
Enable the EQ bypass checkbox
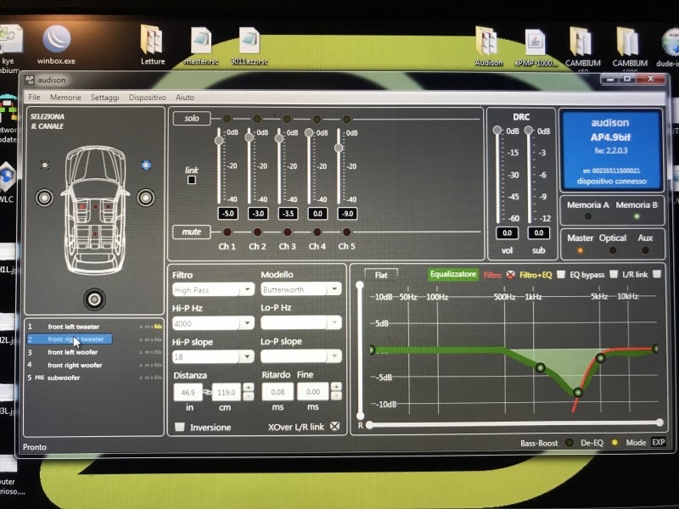(614, 274)
